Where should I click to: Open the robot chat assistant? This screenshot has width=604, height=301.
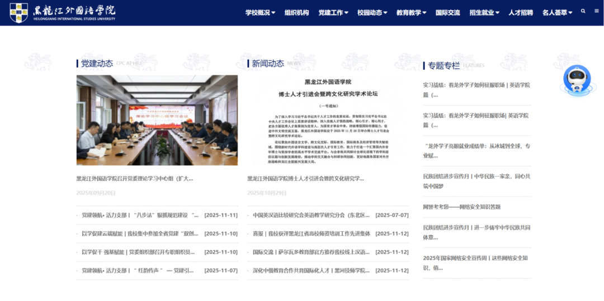click(577, 80)
